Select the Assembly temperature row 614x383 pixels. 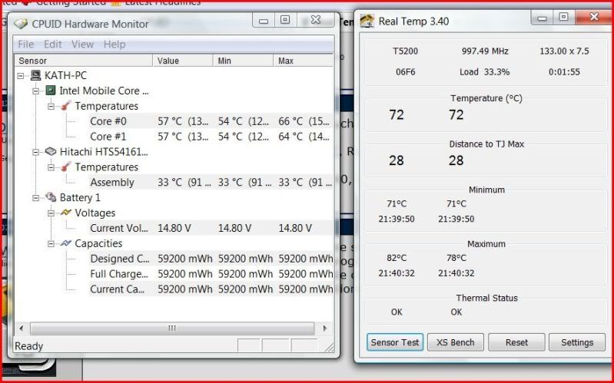tap(211, 182)
